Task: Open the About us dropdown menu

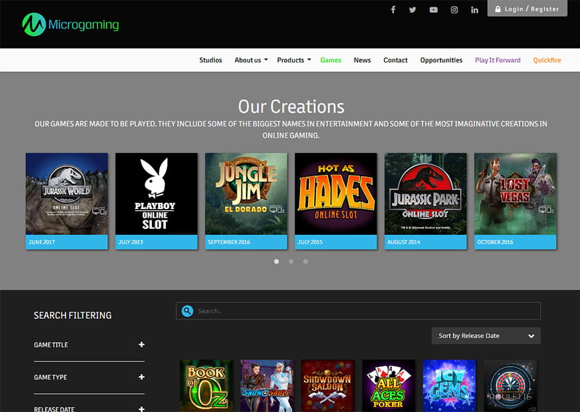Action: 251,60
